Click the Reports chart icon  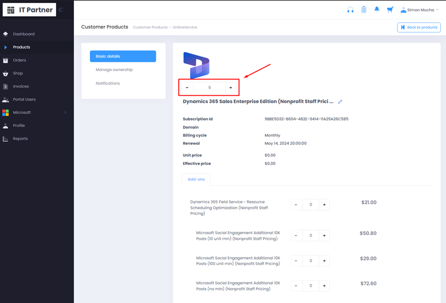(x=5, y=139)
